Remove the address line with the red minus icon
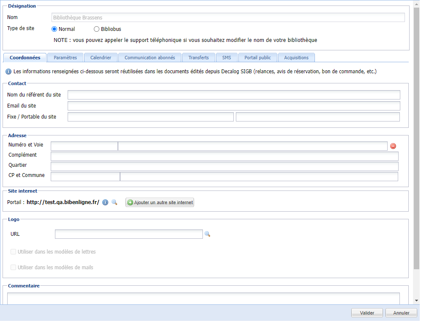The height and width of the screenshot is (323, 421). click(393, 146)
